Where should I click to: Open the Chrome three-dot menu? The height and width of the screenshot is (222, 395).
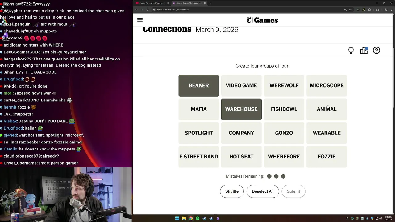point(391,10)
